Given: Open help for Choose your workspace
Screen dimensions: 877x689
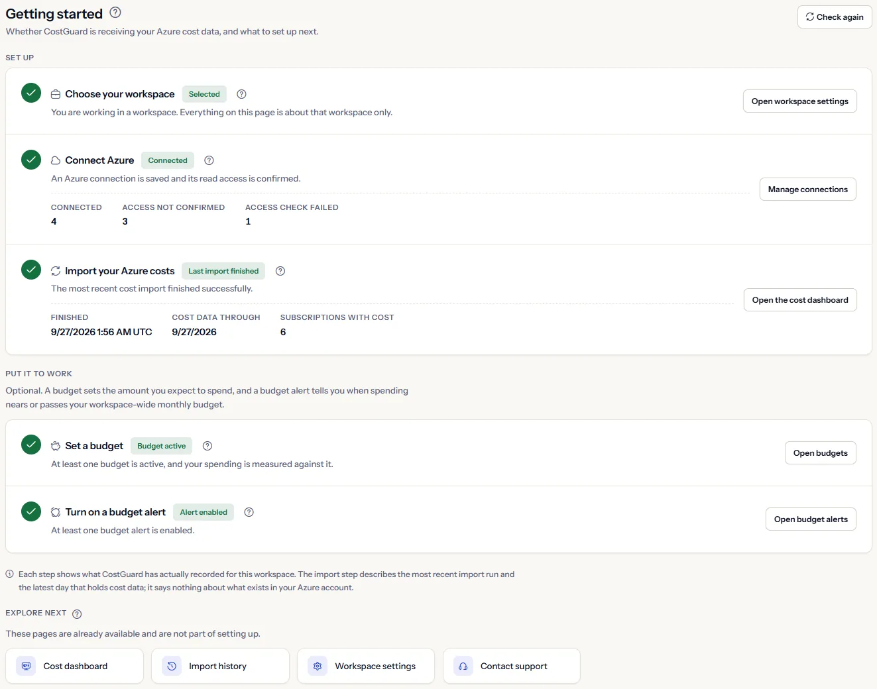Looking at the screenshot, I should coord(242,94).
